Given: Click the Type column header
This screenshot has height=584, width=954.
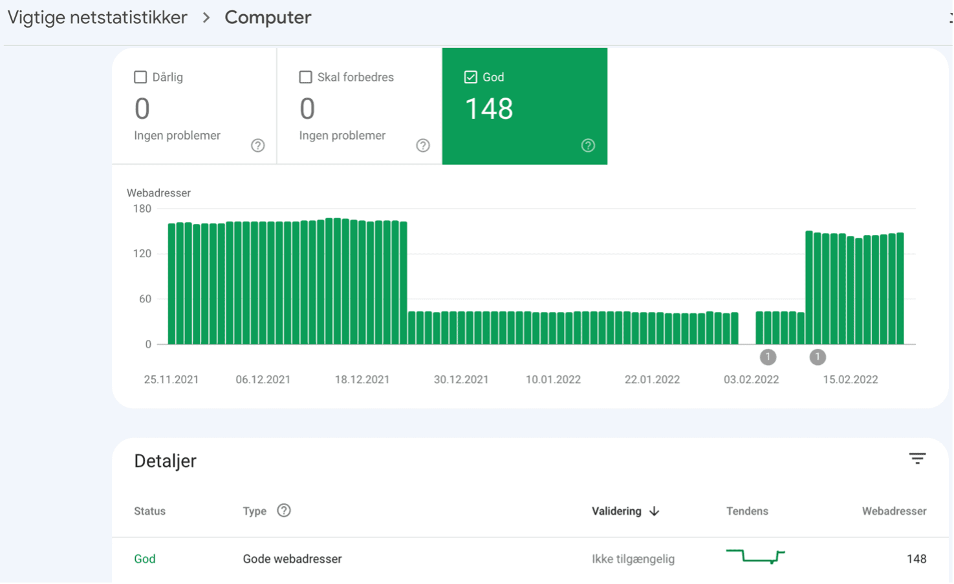Looking at the screenshot, I should (x=255, y=511).
